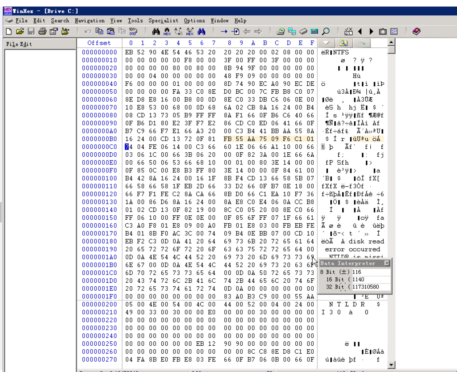Click the arrow-into-page Go To Sector icon

[x=235, y=32]
